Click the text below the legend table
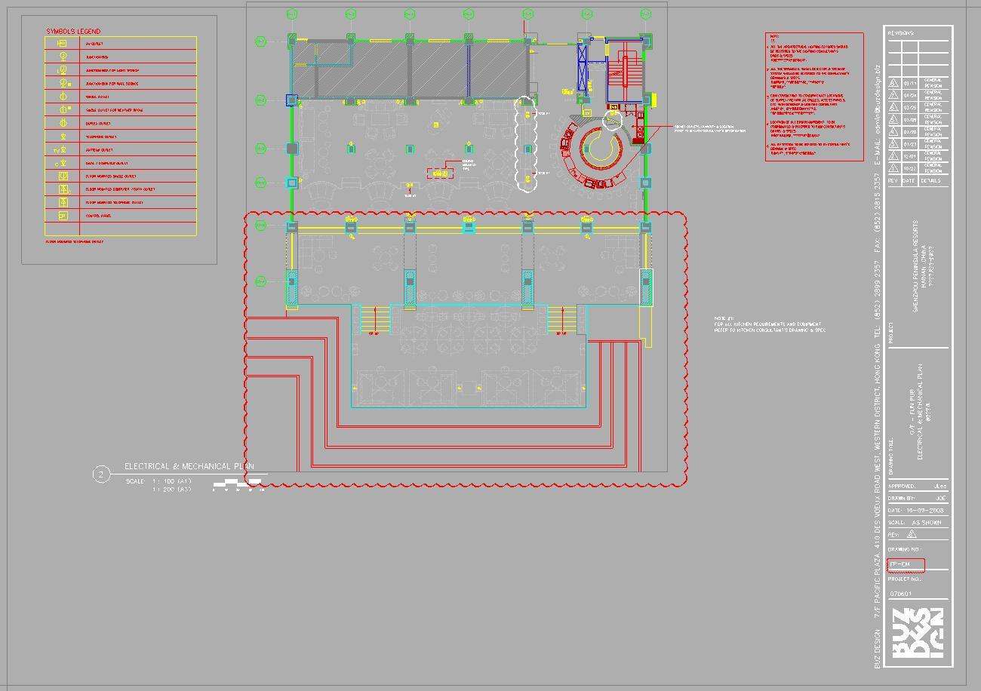The width and height of the screenshot is (981, 691). click(75, 242)
